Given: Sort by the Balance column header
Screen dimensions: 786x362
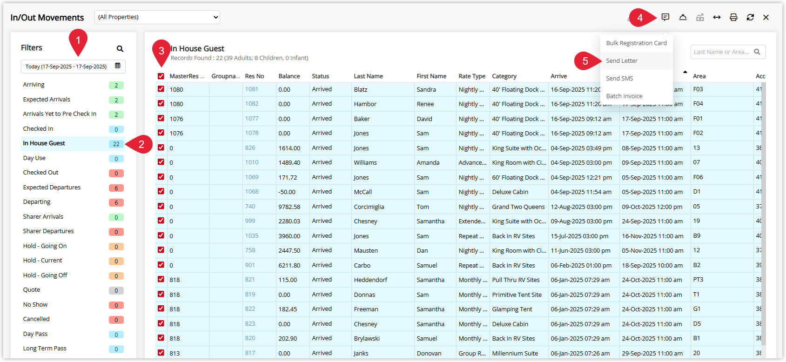Looking at the screenshot, I should 289,76.
